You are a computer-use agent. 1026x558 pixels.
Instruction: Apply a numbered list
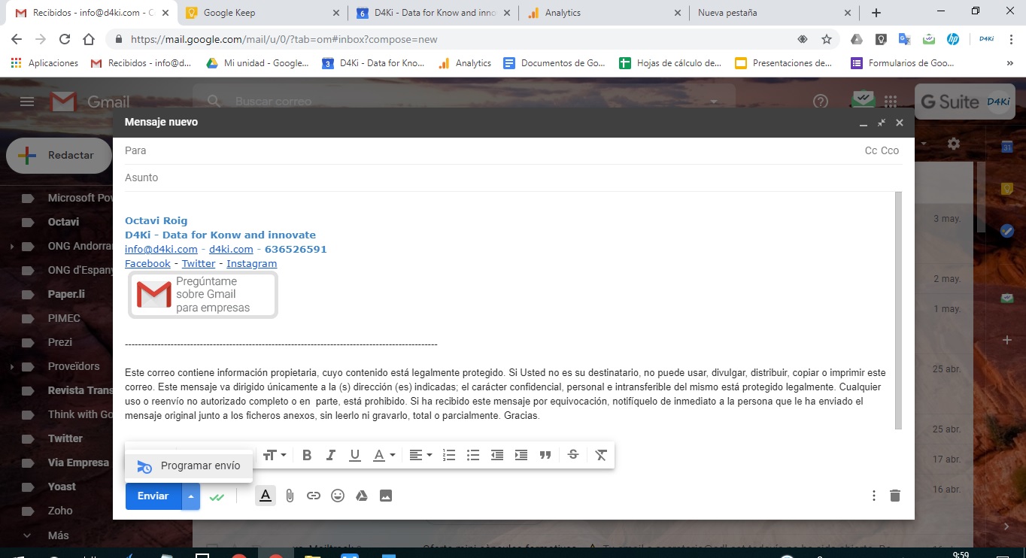[x=449, y=455]
